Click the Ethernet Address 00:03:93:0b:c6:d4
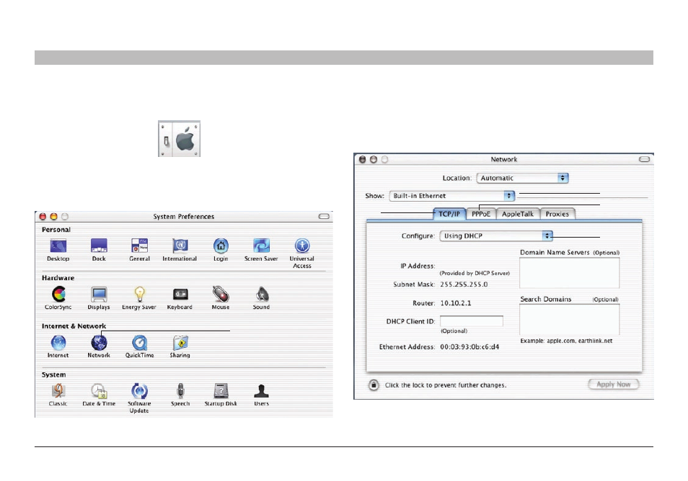 coord(469,346)
